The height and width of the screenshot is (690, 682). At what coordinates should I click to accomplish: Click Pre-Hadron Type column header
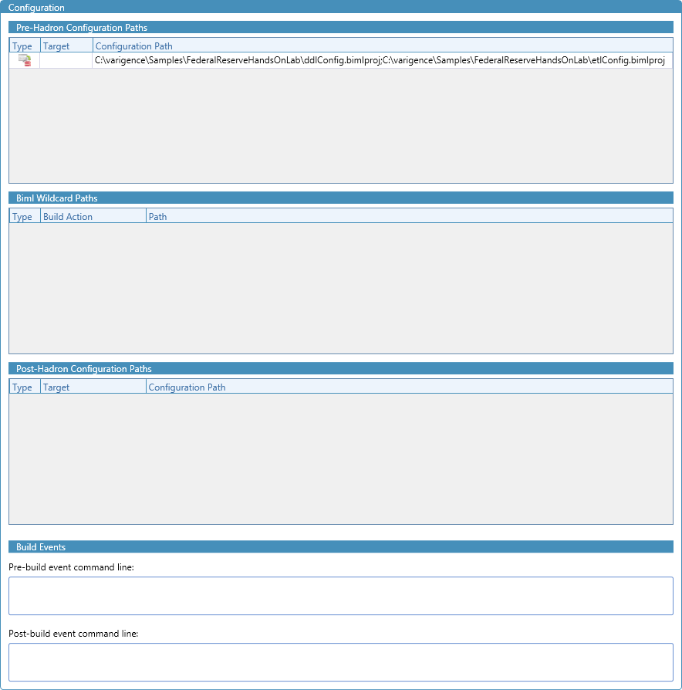(25, 46)
